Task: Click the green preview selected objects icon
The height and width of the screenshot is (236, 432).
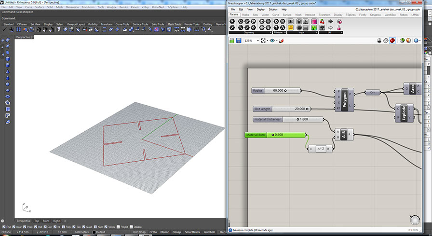Action: [x=402, y=41]
